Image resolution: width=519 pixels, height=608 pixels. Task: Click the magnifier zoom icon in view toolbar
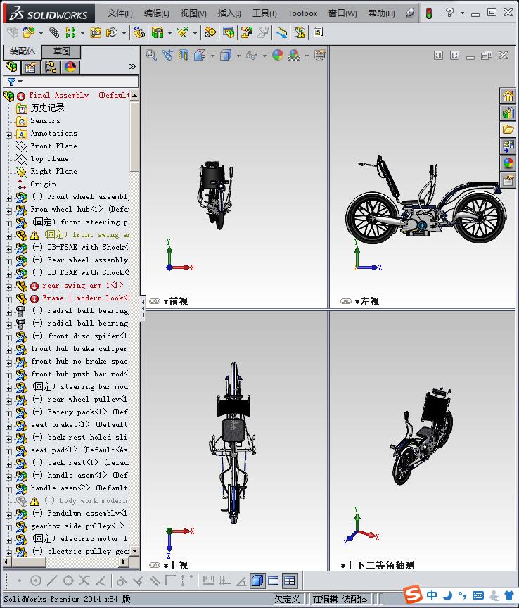(x=150, y=55)
